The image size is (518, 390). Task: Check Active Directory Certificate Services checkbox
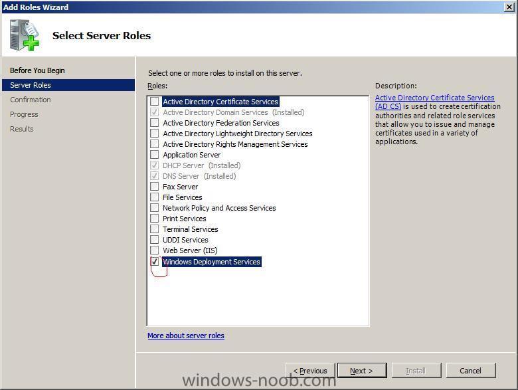tap(154, 101)
